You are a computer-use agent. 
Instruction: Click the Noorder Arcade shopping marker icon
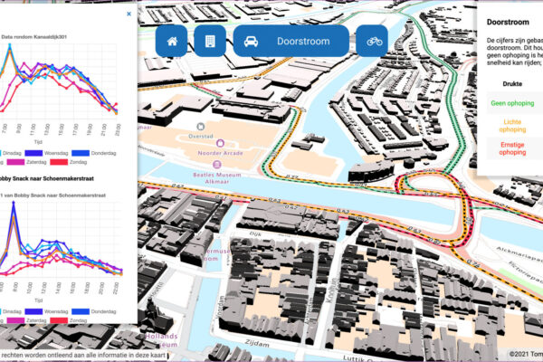point(220,143)
